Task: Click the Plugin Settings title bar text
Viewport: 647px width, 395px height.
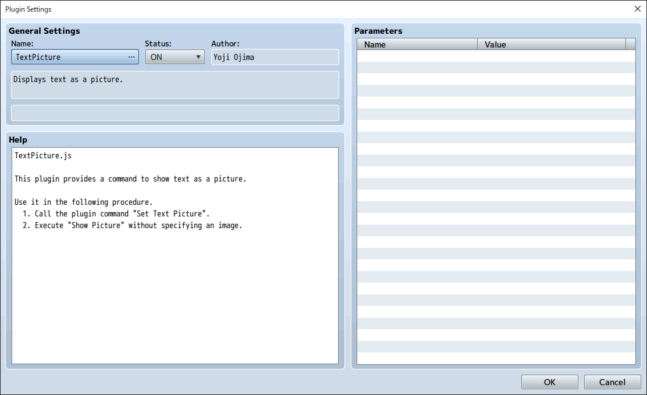Action: 28,9
